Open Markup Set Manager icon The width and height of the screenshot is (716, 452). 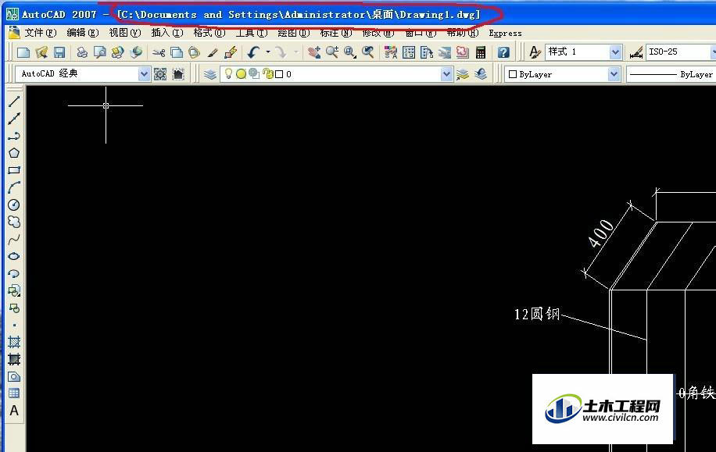pyautogui.click(x=462, y=52)
